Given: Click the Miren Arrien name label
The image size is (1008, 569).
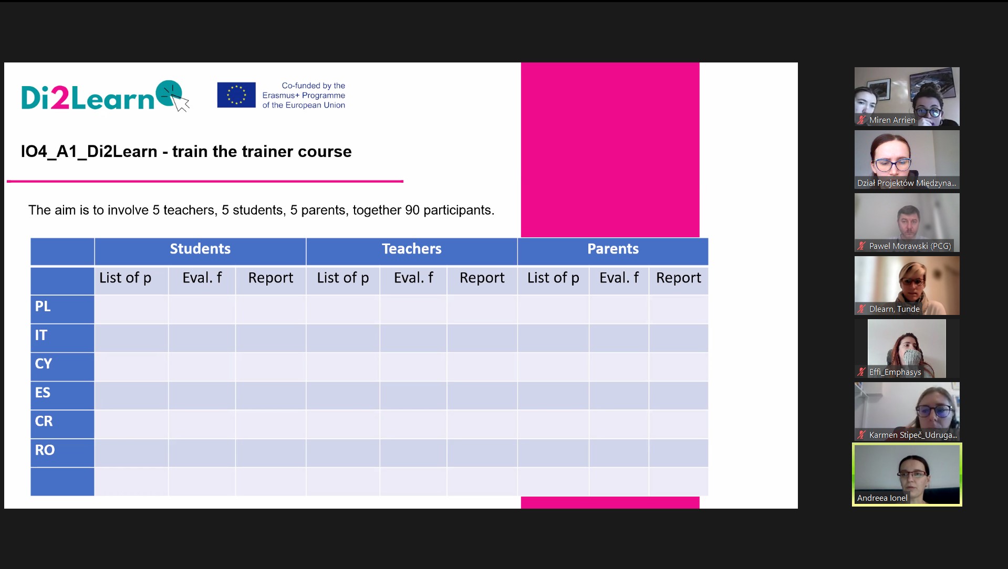Looking at the screenshot, I should (x=892, y=120).
